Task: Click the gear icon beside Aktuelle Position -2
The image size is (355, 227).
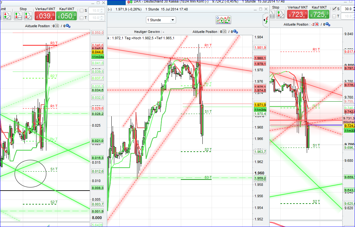Action: tap(328, 24)
